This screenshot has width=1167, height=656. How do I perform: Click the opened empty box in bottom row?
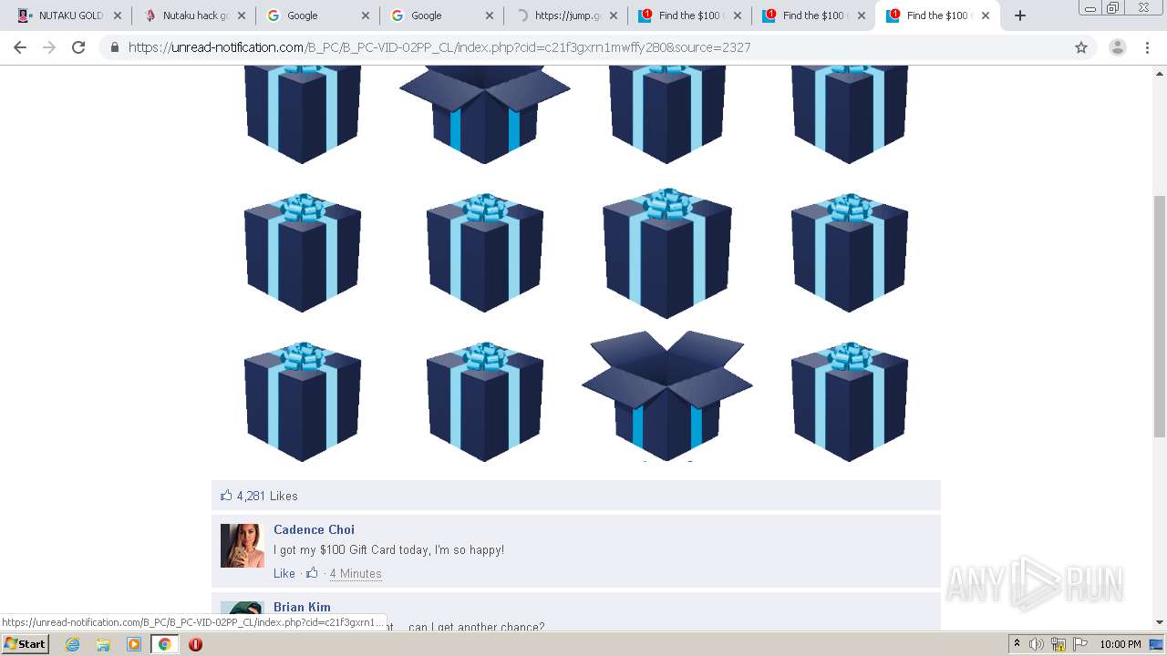tap(667, 396)
